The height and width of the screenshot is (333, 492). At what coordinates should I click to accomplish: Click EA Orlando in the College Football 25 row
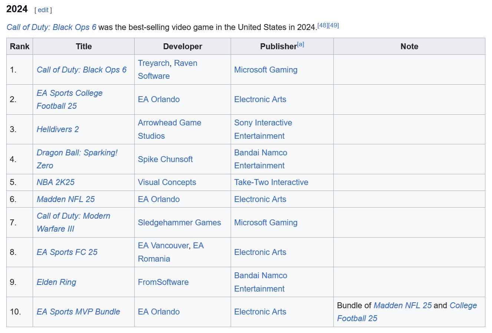click(x=159, y=100)
